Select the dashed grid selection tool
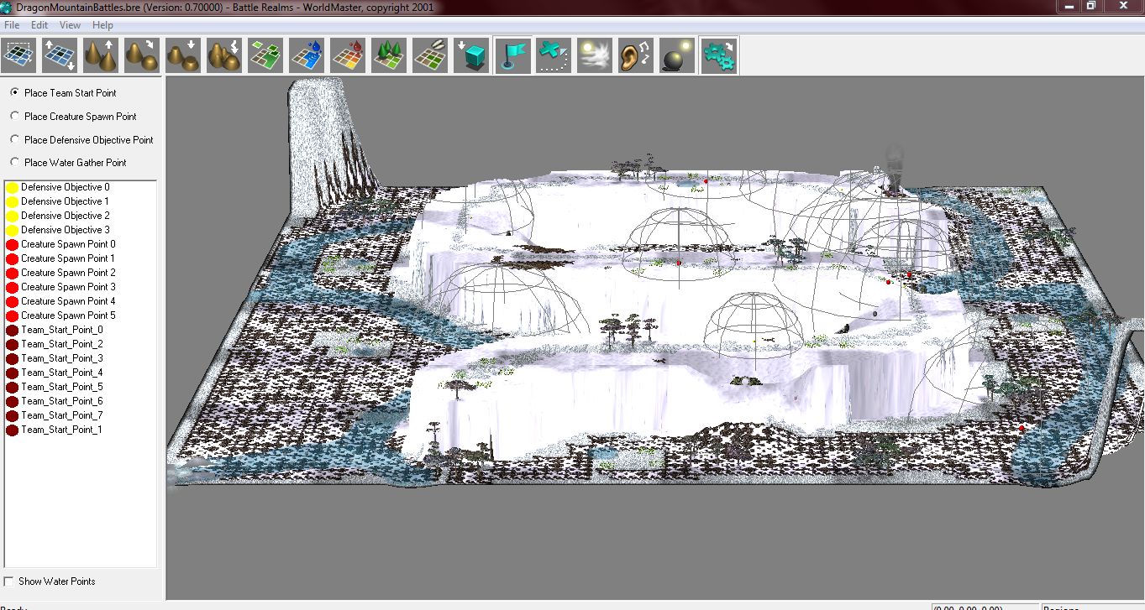Screen dimensions: 1145x610 point(18,55)
